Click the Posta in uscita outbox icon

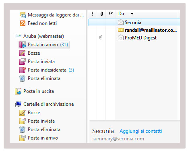(18, 91)
